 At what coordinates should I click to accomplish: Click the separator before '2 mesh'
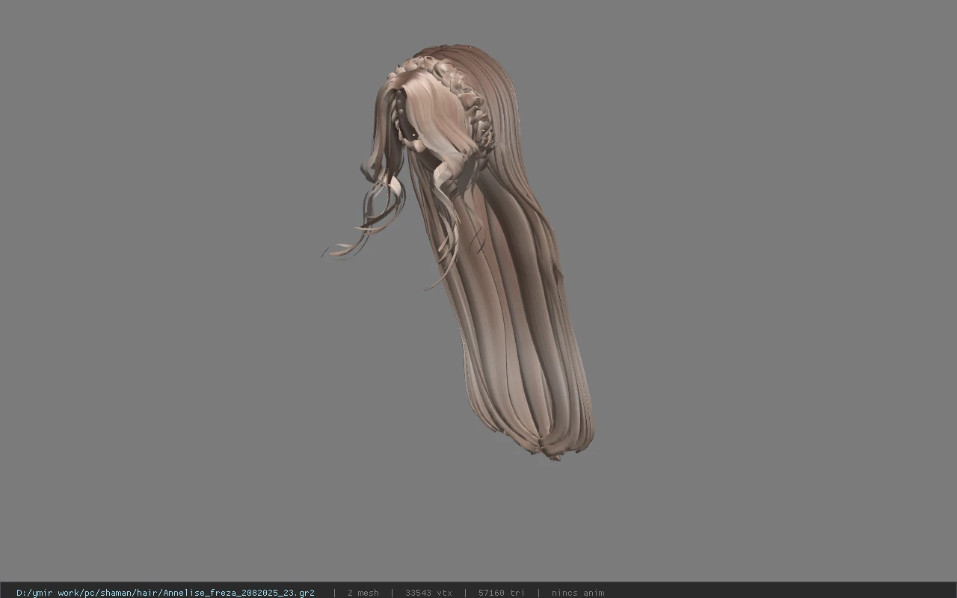(x=334, y=593)
